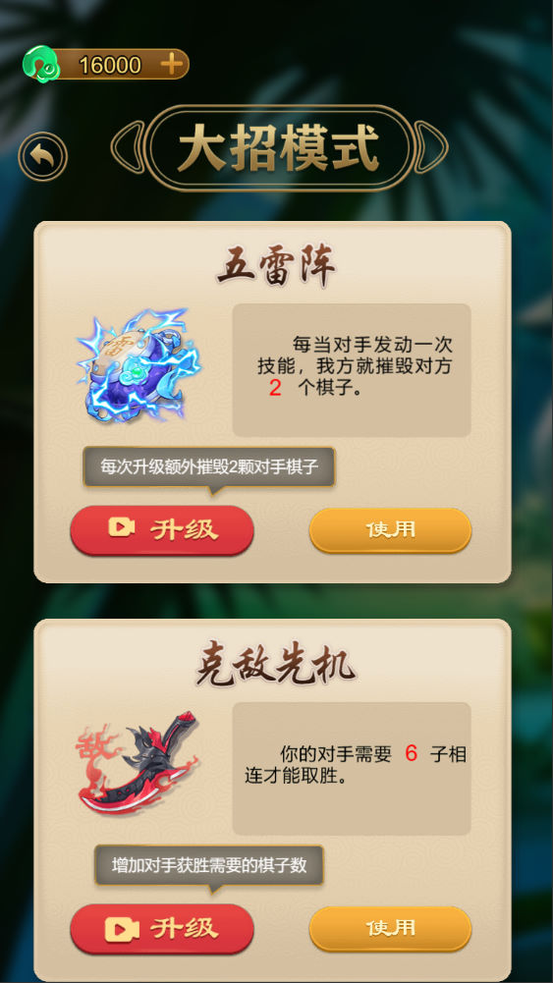553x983 pixels.
Task: Click the back arrow icon
Action: pyautogui.click(x=42, y=156)
